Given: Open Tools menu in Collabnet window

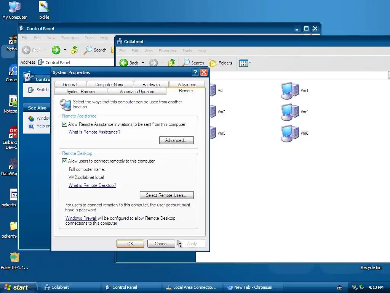Looking at the screenshot, I should (187, 51).
